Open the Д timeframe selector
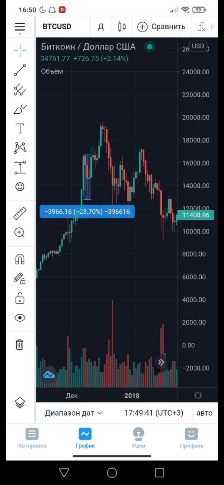The width and height of the screenshot is (224, 485). [x=101, y=27]
